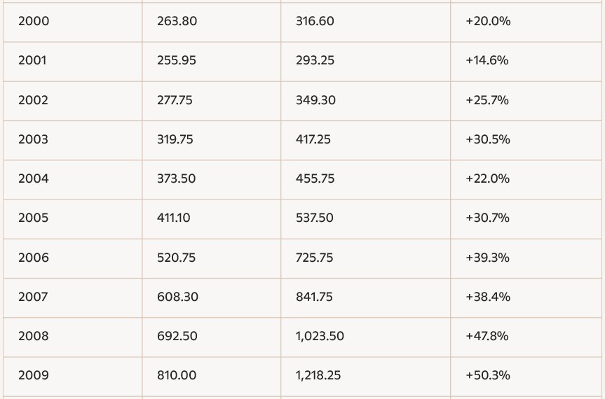
Task: Click the 277.75 value cell
Action: click(175, 100)
